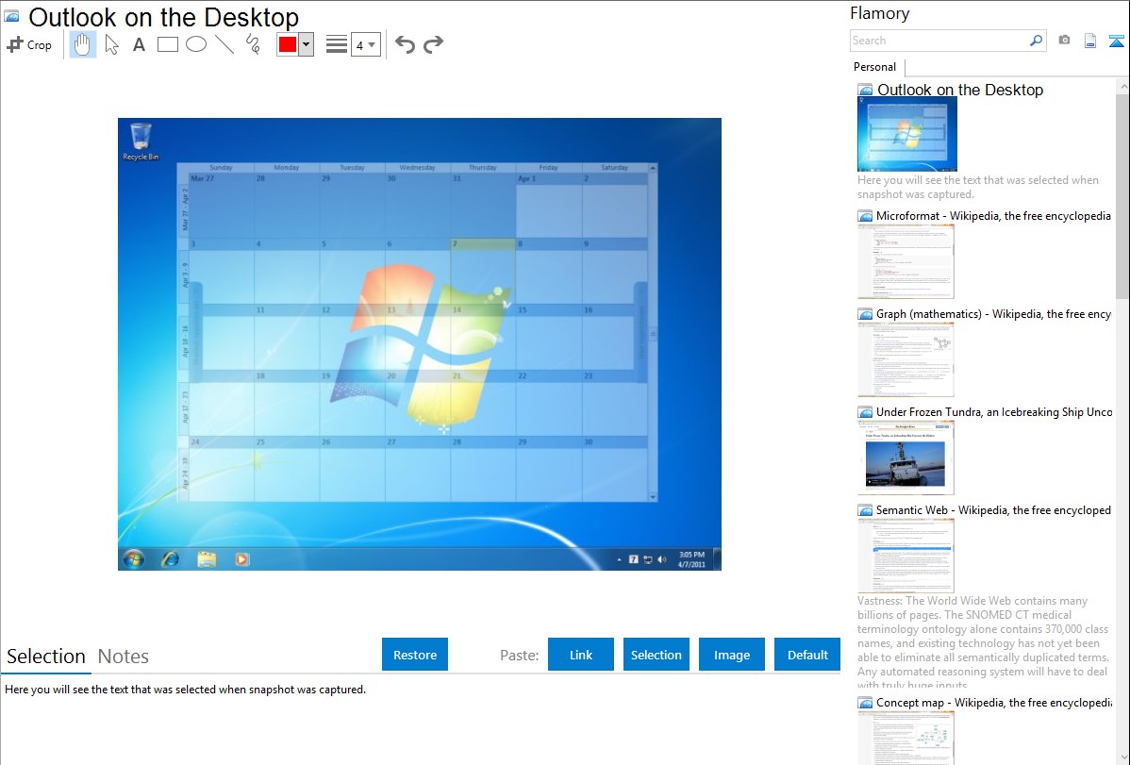The height and width of the screenshot is (765, 1130).
Task: Open the Graph (mathematics) snapshot thumbnail
Action: pyautogui.click(x=906, y=359)
